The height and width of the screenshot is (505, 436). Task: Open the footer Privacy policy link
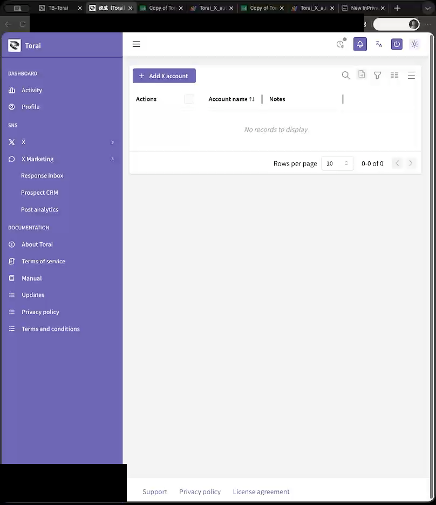200,492
